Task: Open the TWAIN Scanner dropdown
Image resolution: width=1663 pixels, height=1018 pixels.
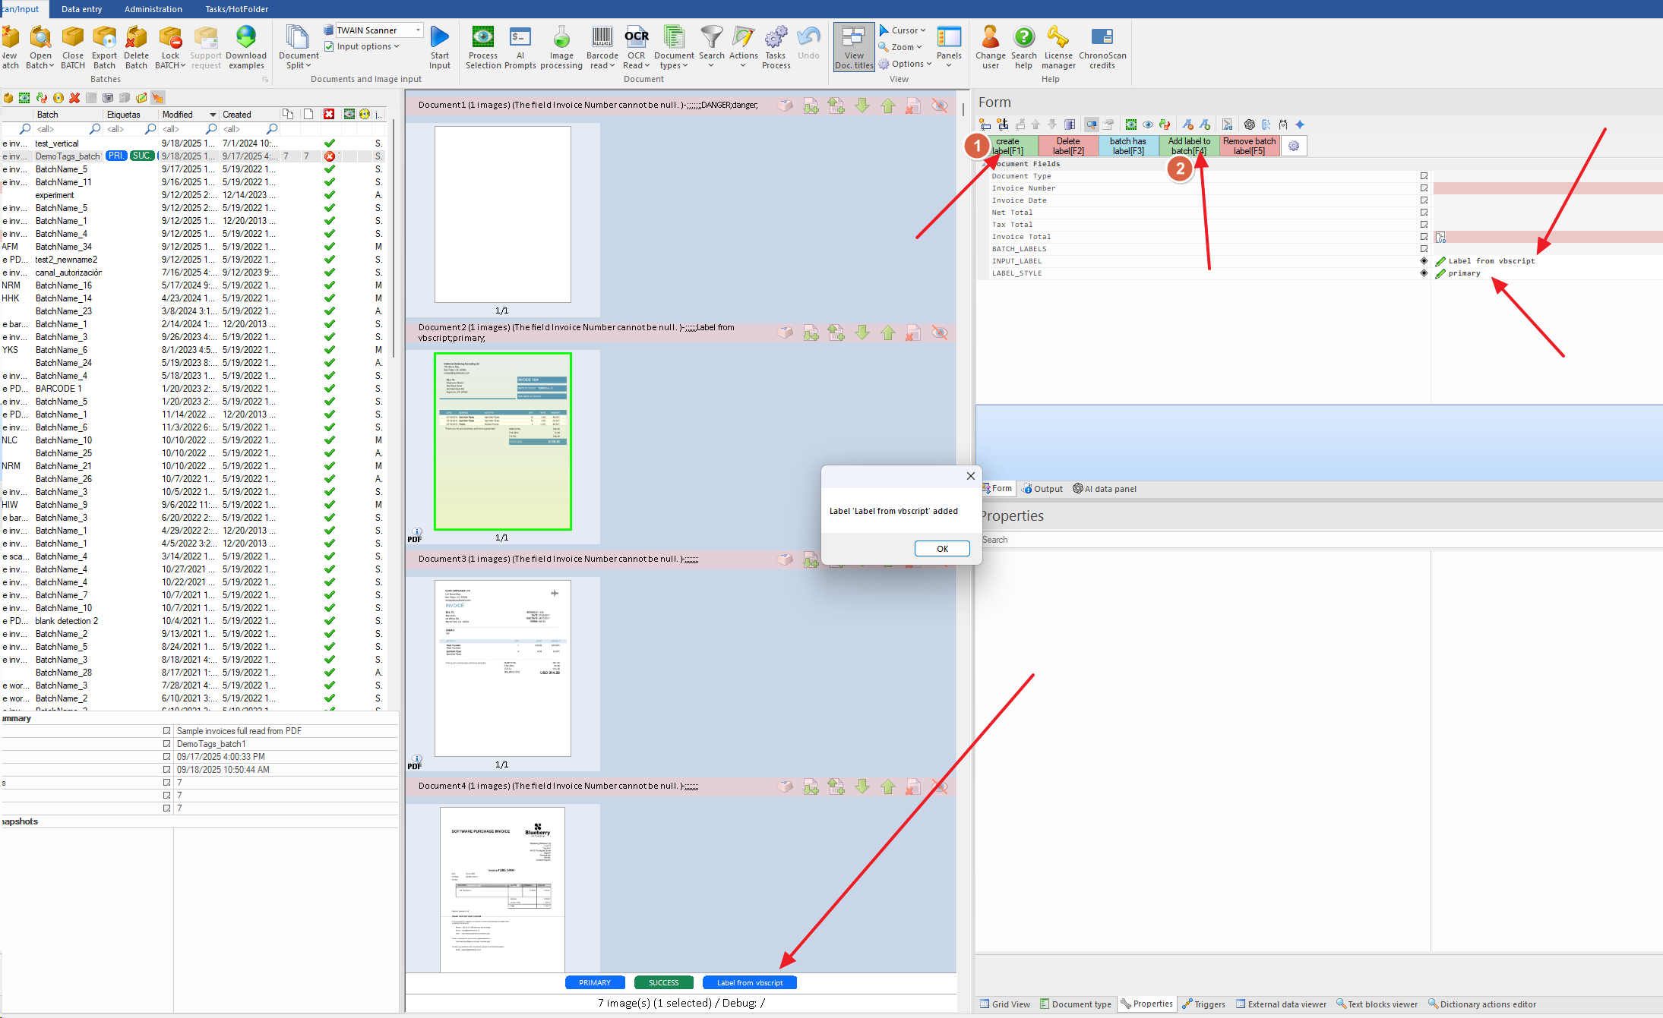Action: point(418,30)
